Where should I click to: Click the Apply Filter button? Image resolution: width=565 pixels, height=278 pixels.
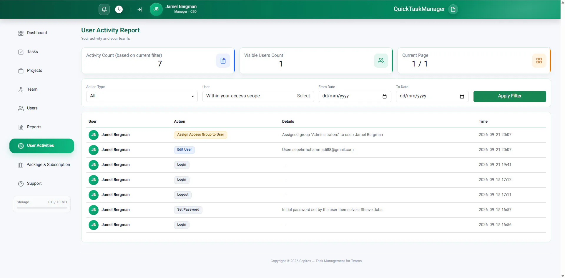point(510,96)
